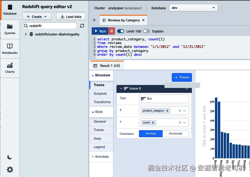
Task: Toggle dark mode moon icon
Action: coord(10,157)
